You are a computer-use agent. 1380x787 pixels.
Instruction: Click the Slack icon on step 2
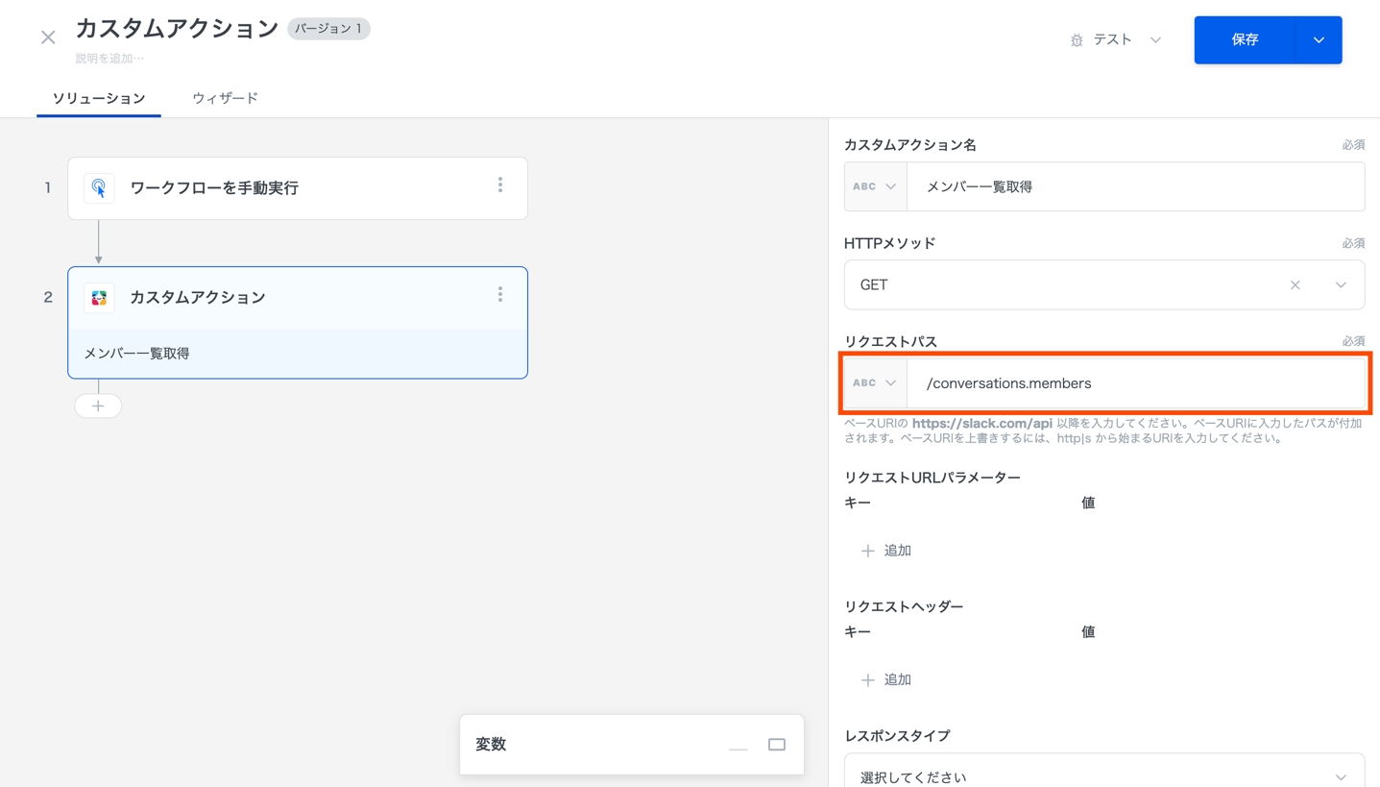pyautogui.click(x=99, y=298)
